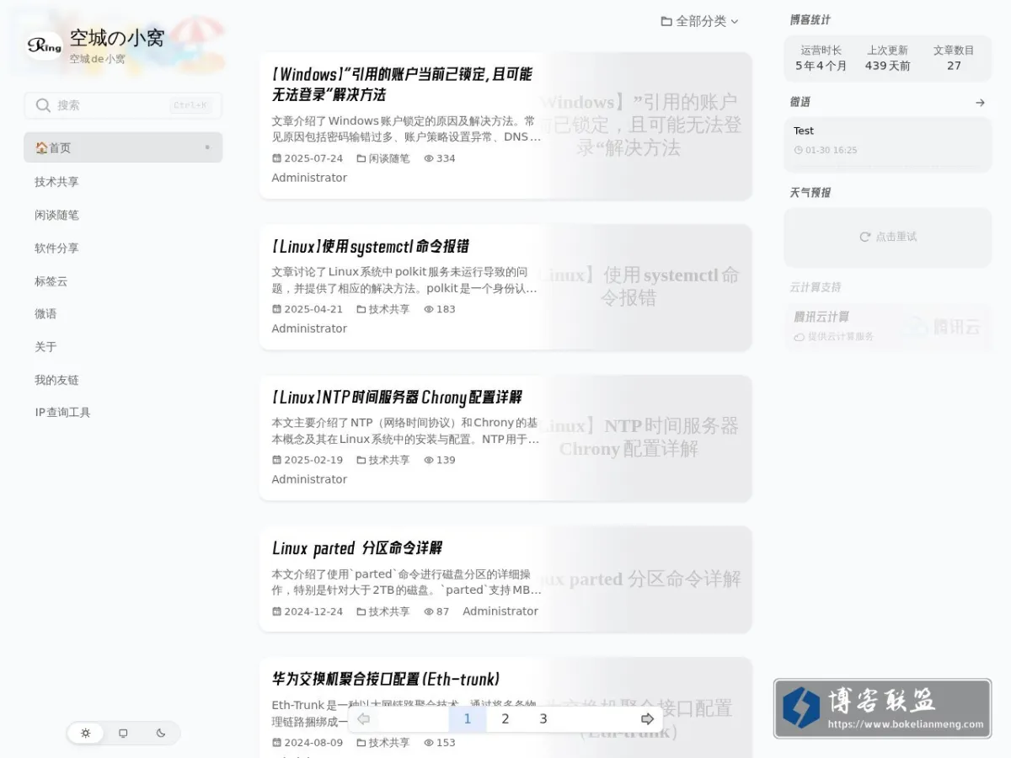This screenshot has height=758, width=1011.
Task: Select page 1 in pagination
Action: point(468,718)
